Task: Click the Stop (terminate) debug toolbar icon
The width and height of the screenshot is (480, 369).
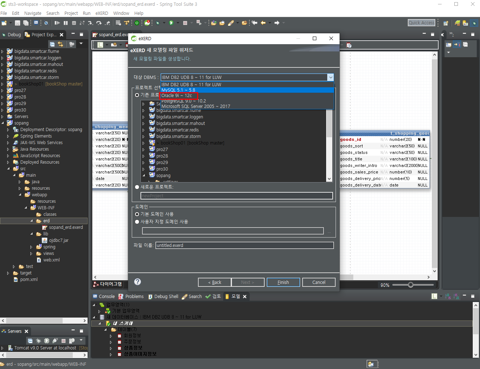Action: click(74, 23)
